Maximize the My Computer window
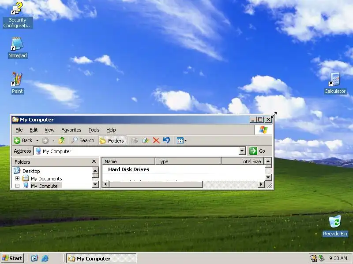 coord(260,120)
